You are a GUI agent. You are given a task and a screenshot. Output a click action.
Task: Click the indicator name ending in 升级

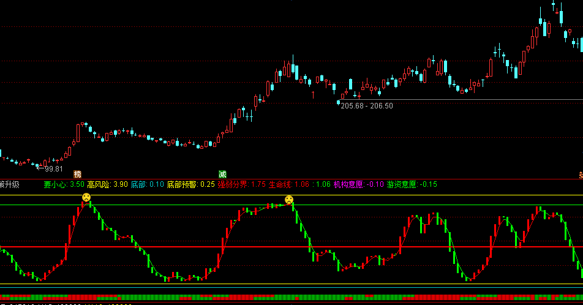(10, 184)
